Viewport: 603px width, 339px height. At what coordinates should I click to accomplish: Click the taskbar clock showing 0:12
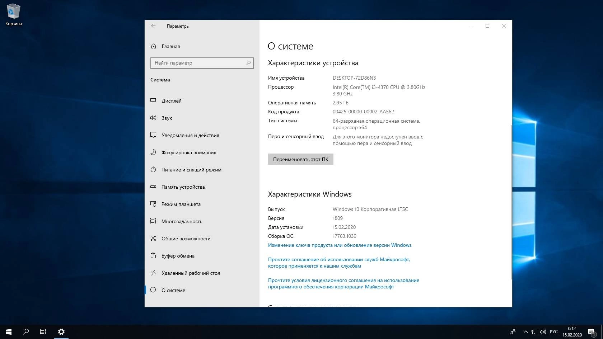tap(572, 332)
